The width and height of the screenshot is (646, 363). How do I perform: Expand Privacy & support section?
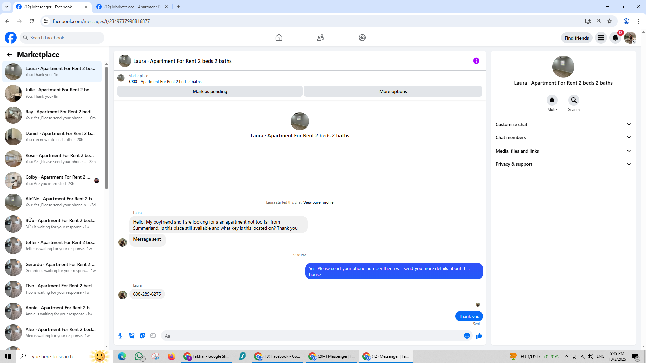(563, 164)
